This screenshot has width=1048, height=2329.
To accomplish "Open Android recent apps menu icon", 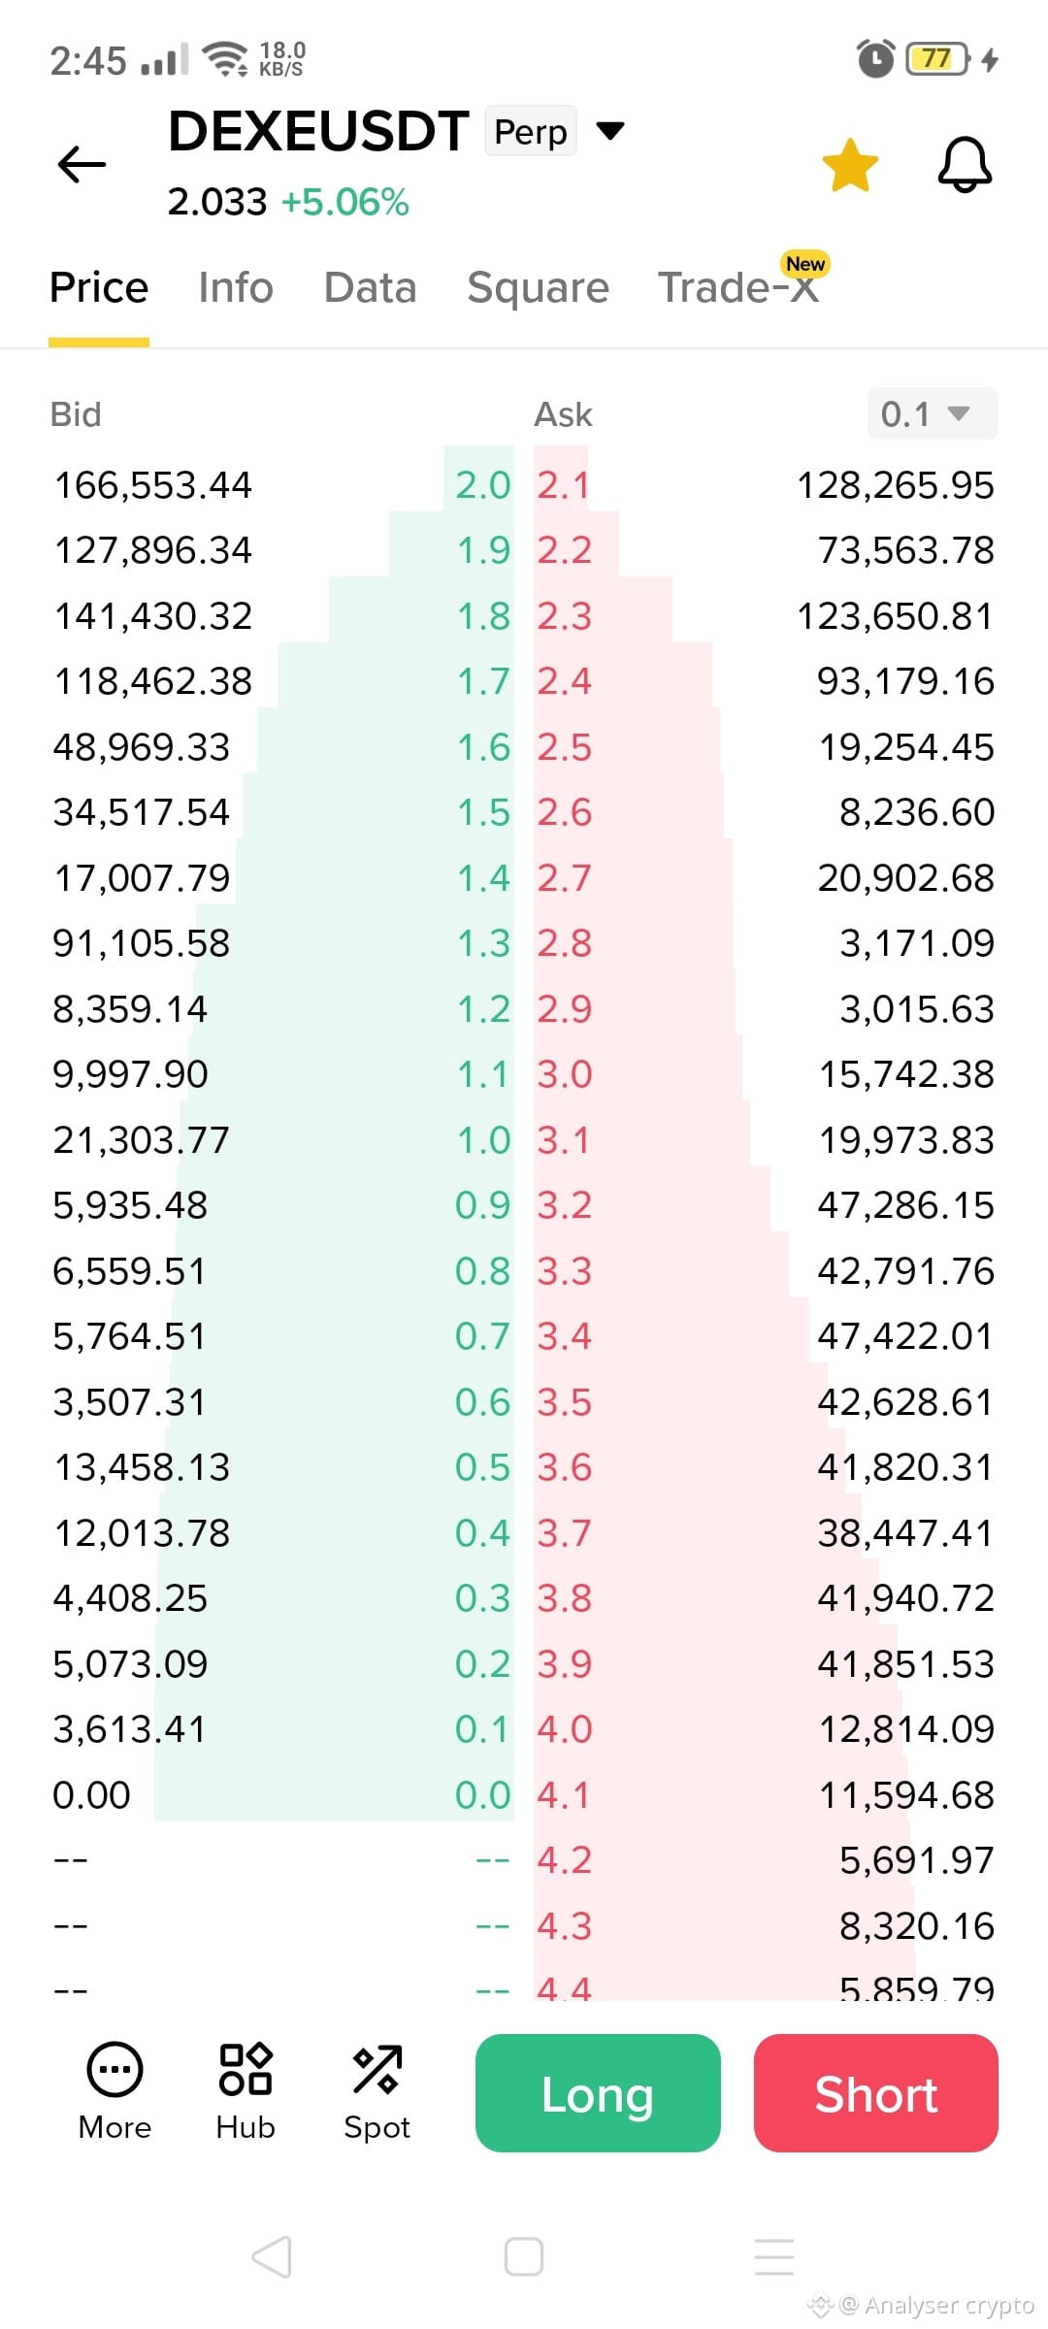I will pyautogui.click(x=774, y=2256).
